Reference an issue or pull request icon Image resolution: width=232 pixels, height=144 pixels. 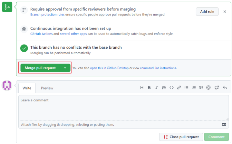tap(217, 87)
